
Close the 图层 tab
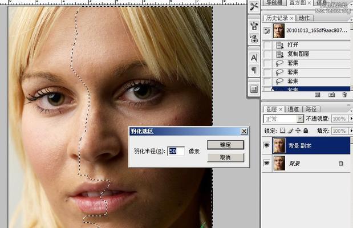[281, 109]
